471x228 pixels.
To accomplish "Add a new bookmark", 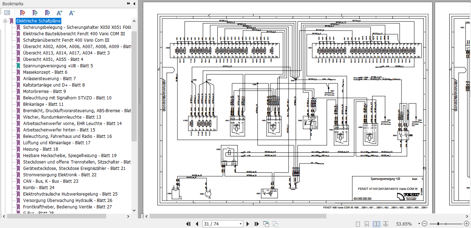I will 35,13.
